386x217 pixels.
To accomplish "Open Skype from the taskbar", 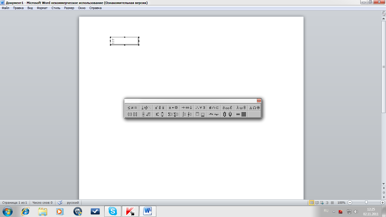I will click(x=113, y=211).
